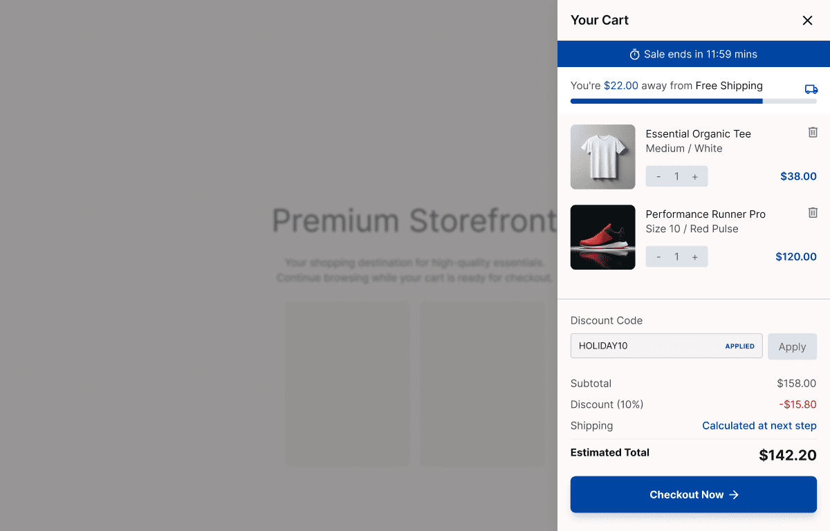Decrease quantity of Essential Organic Tee
Viewport: 830px width, 531px height.
(658, 176)
